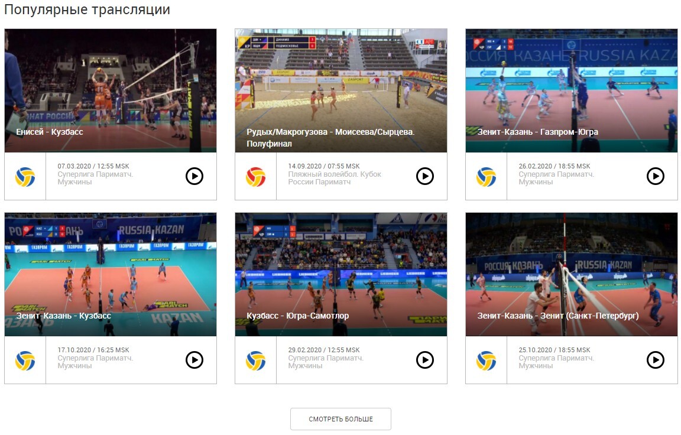Click volleyball icon beside 07.03.2020 match
The image size is (681, 435).
coord(25,177)
